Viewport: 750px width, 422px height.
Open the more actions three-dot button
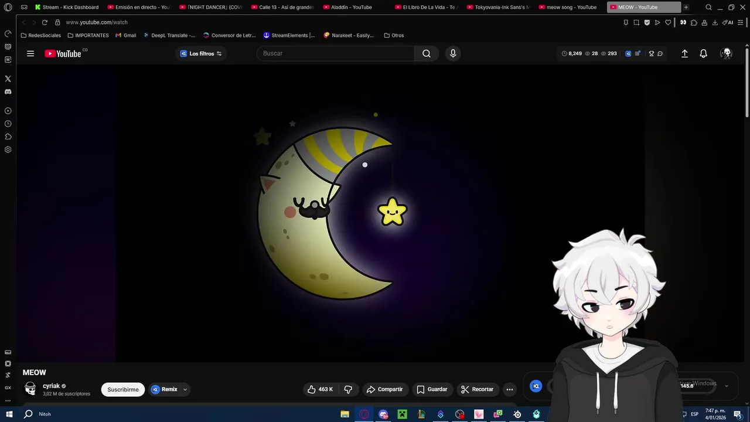(510, 389)
